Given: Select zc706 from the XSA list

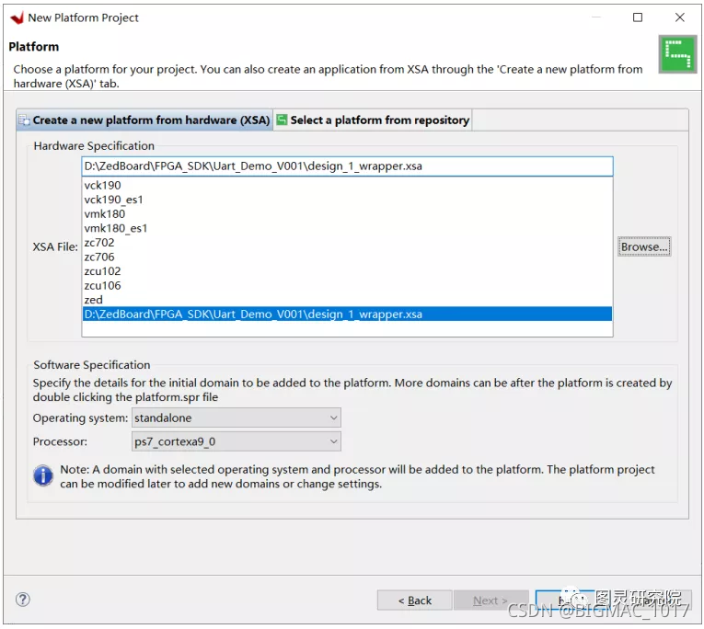Looking at the screenshot, I should coord(347,257).
